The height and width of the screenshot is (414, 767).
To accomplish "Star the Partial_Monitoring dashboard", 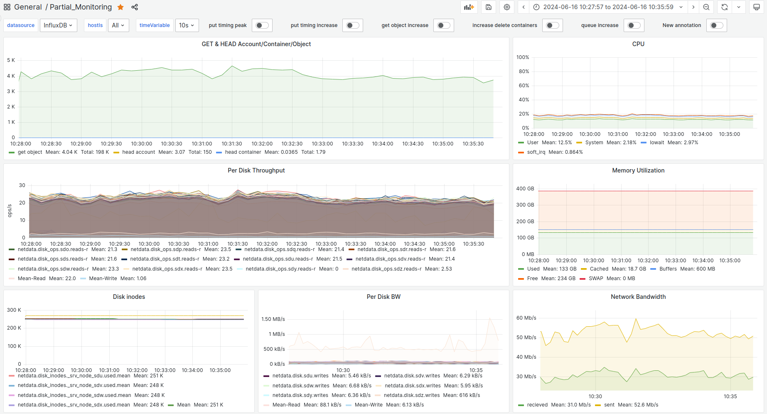I will click(x=120, y=7).
